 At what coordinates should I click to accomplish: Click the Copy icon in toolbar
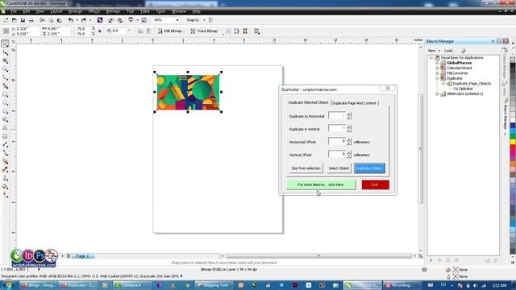[51, 20]
